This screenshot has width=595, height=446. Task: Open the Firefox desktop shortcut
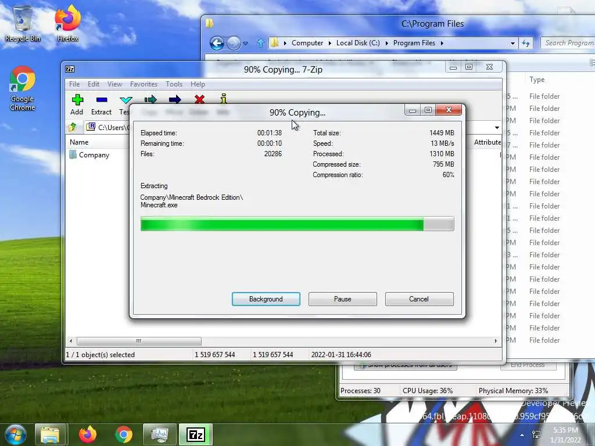[67, 23]
